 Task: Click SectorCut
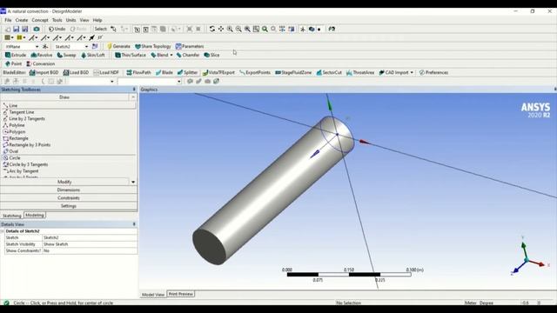tap(329, 72)
